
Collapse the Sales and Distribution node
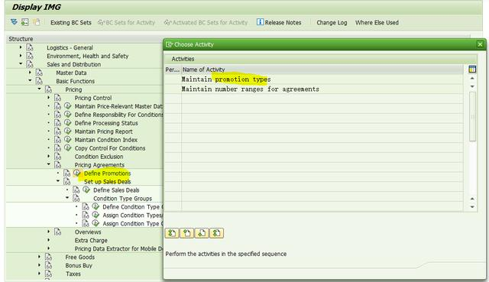(x=21, y=63)
